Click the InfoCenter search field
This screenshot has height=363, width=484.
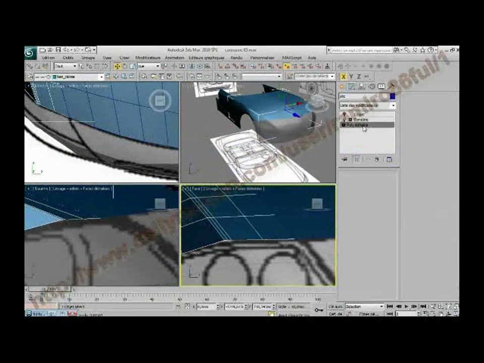[x=361, y=50]
